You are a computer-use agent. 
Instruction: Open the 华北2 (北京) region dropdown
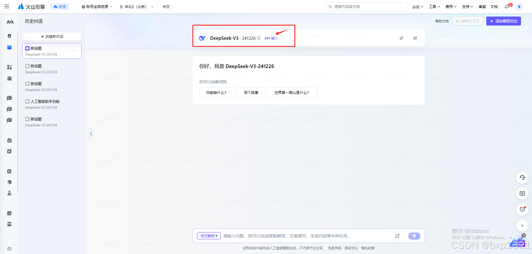point(136,7)
